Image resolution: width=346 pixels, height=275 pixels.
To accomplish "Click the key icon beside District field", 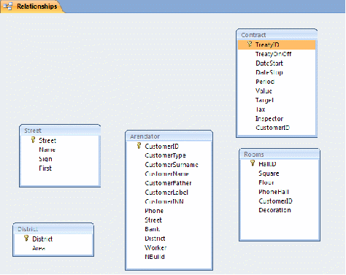I will [26, 239].
